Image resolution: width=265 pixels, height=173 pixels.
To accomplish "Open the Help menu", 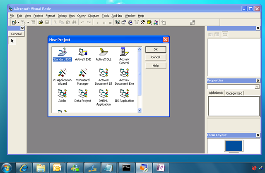I will tap(141, 16).
